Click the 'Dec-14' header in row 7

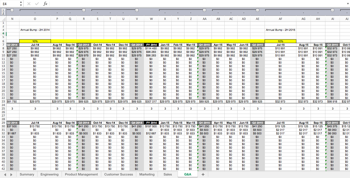[x=123, y=45]
